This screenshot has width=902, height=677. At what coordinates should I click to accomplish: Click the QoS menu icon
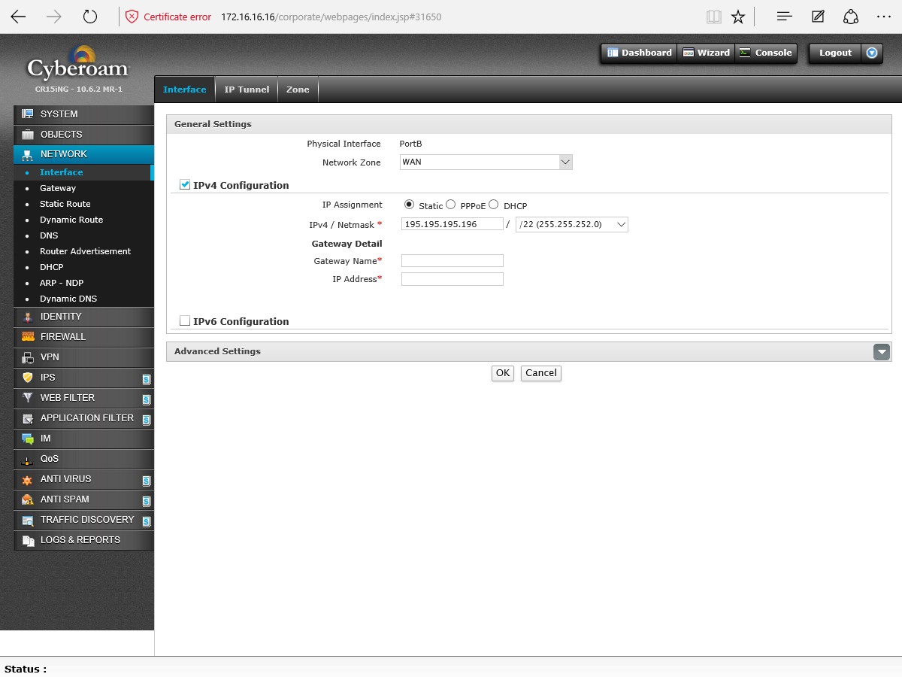pos(28,459)
